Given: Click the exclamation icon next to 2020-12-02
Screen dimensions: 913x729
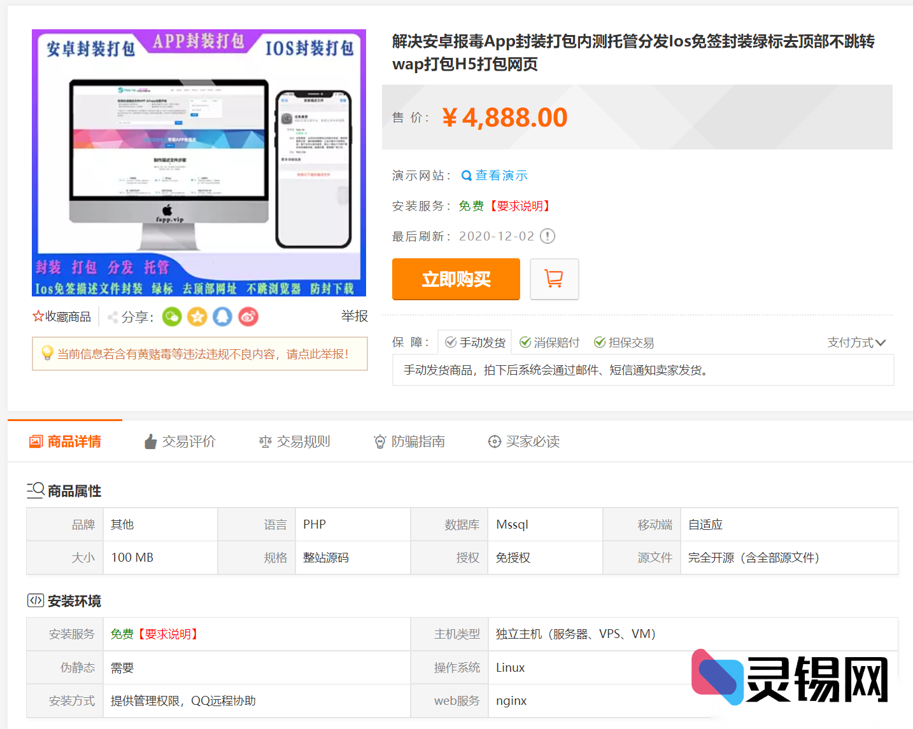Looking at the screenshot, I should pyautogui.click(x=546, y=236).
